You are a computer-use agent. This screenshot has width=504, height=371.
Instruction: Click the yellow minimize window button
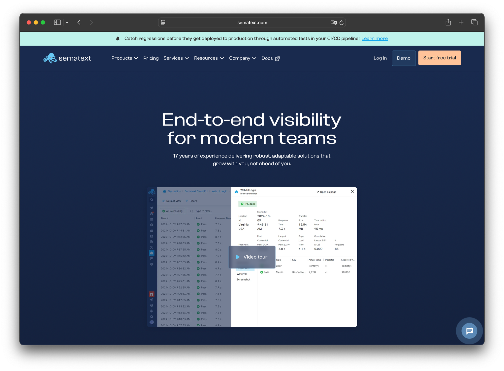pos(36,22)
